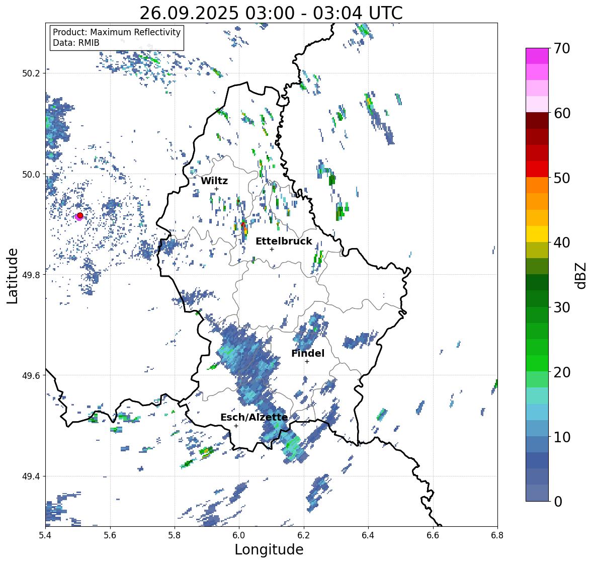Click the red dot marker west of Wiltz

[x=80, y=215]
